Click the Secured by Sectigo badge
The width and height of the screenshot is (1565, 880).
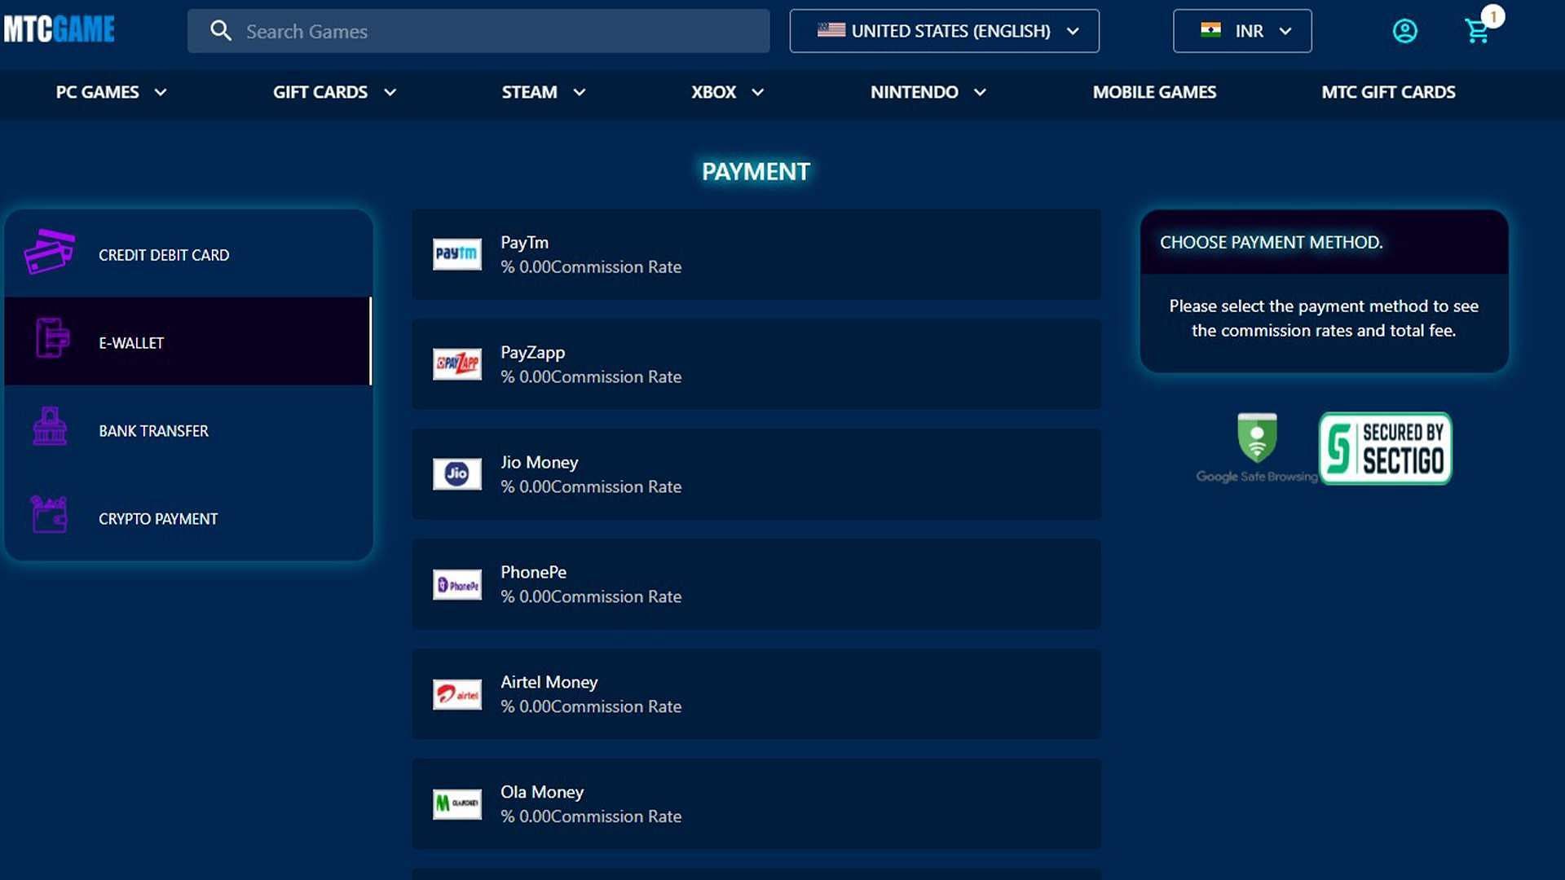1386,448
